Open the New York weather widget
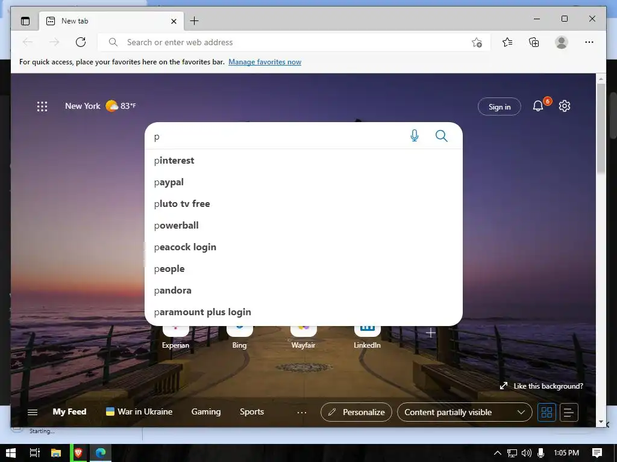Screen dimensions: 617x462 tap(101, 106)
